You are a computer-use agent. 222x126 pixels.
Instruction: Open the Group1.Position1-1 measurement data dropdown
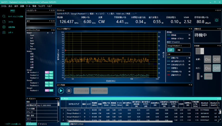click(179, 46)
